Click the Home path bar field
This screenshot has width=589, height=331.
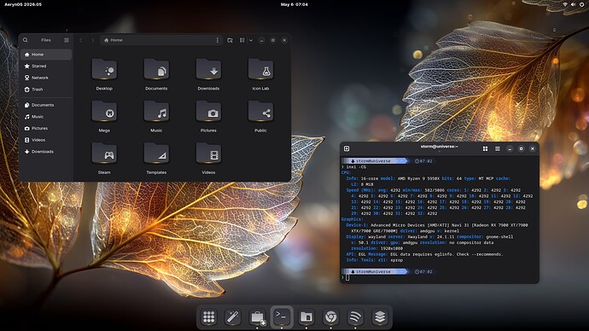click(x=161, y=40)
